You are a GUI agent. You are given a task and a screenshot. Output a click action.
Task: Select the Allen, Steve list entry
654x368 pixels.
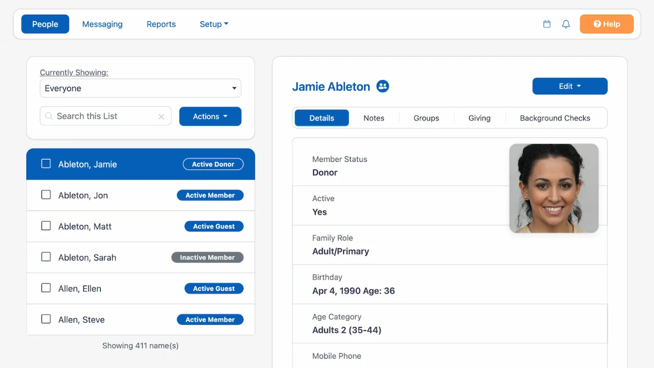141,319
